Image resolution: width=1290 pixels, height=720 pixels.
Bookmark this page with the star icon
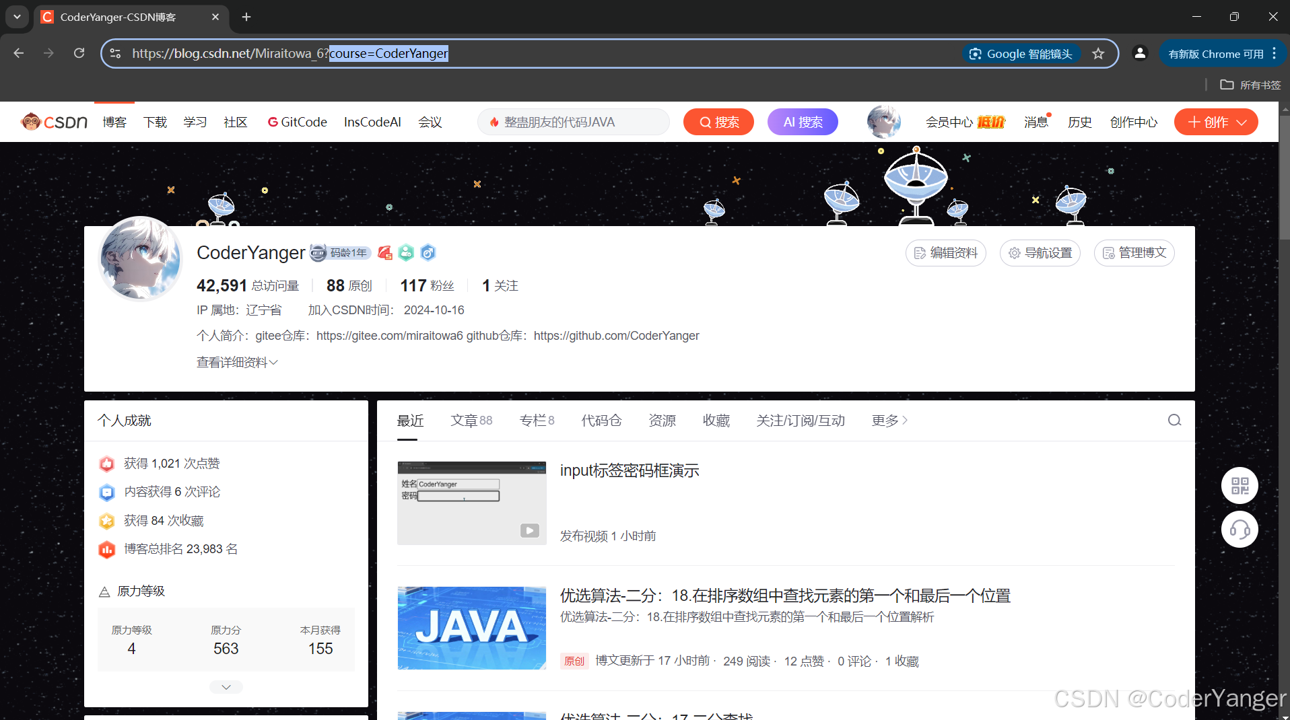point(1098,53)
